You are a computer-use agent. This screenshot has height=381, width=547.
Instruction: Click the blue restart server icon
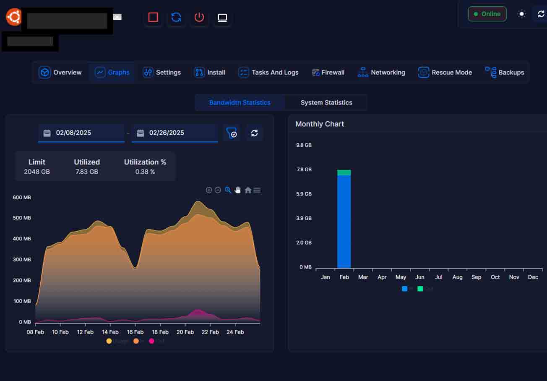tap(176, 17)
